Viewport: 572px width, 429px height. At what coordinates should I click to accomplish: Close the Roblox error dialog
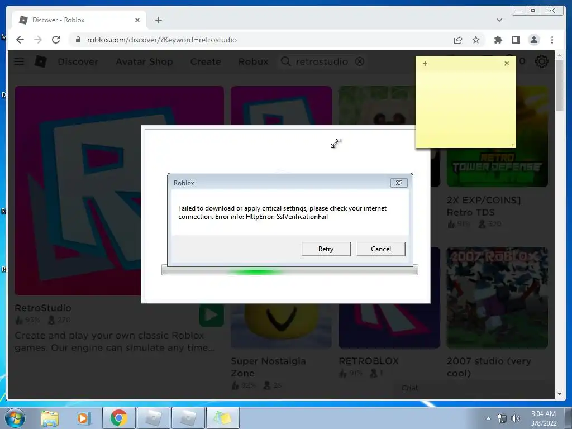click(x=399, y=183)
